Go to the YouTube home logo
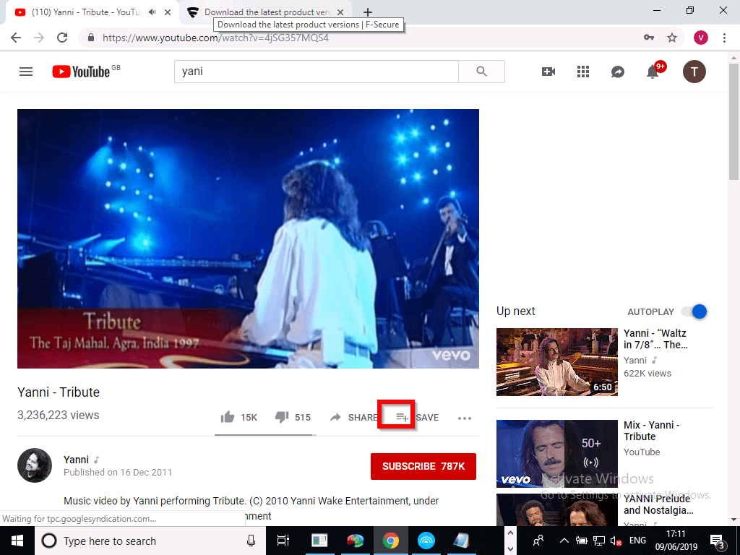 click(86, 72)
